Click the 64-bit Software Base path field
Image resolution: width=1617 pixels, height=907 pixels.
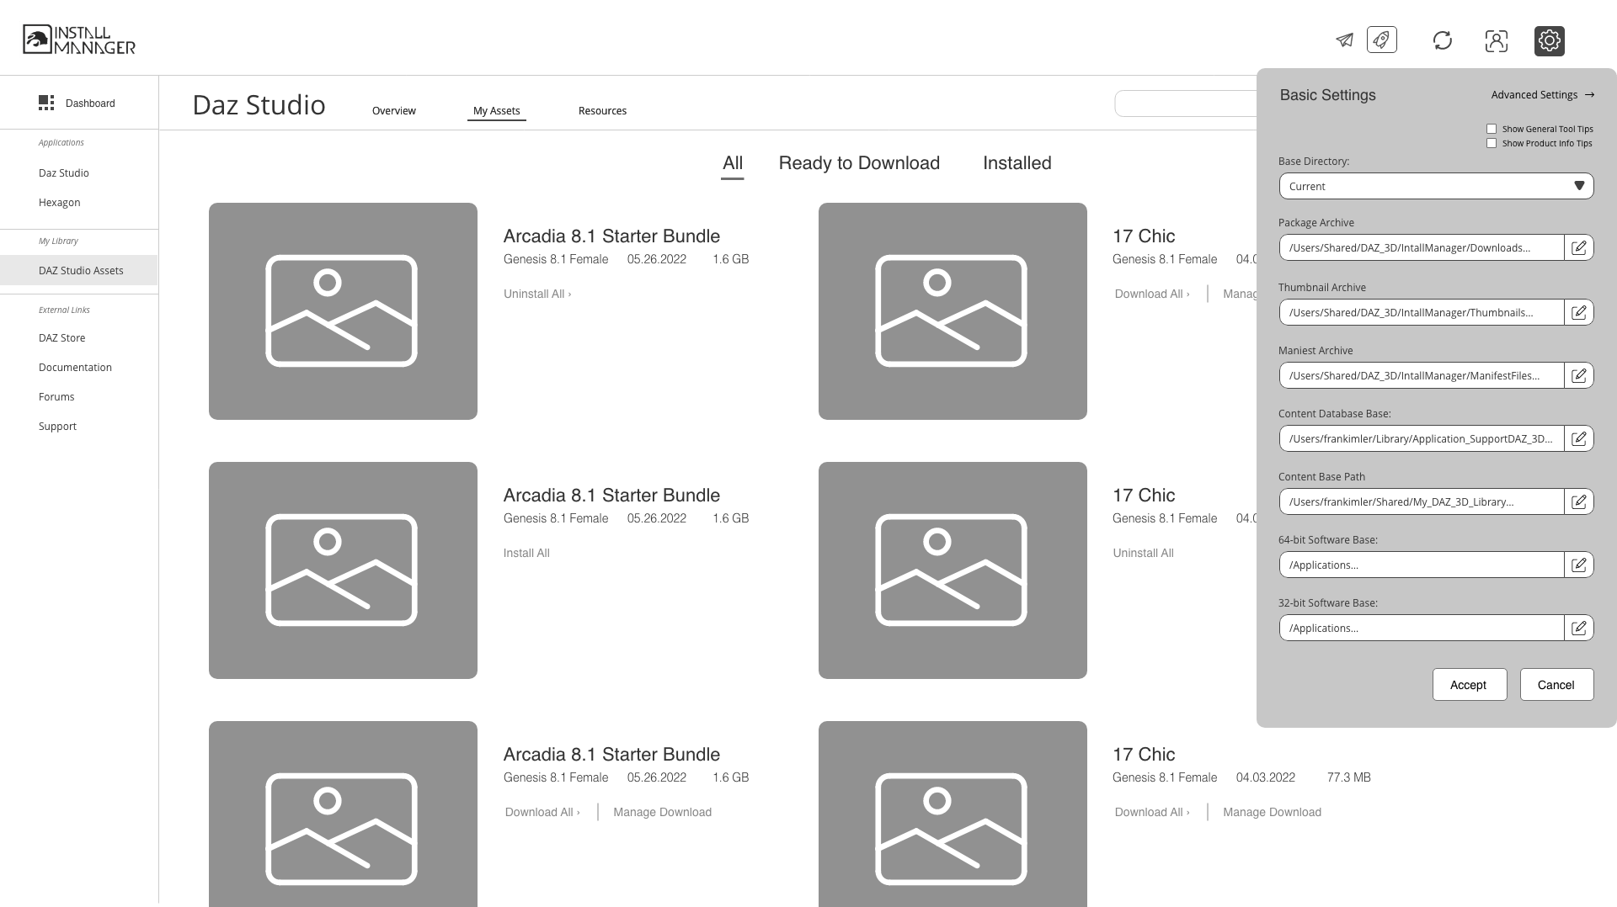click(1422, 565)
